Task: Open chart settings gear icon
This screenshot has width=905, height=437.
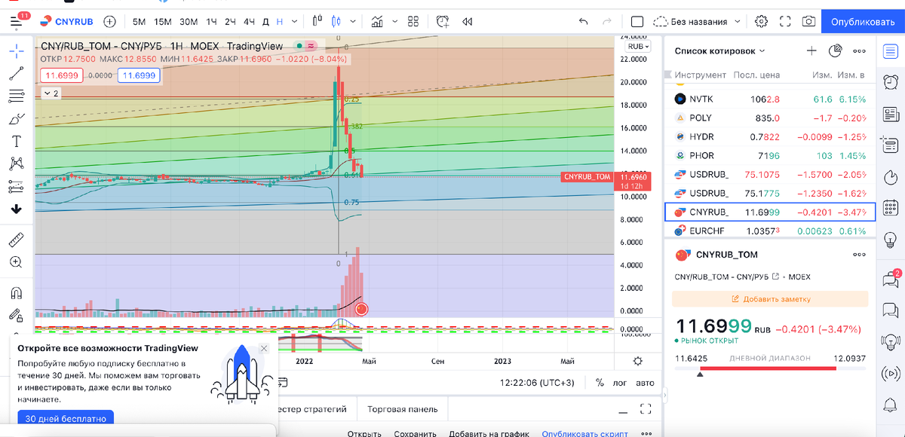Action: point(762,22)
